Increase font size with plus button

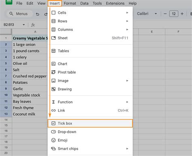(182, 14)
